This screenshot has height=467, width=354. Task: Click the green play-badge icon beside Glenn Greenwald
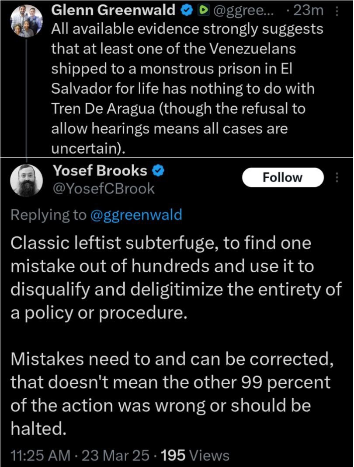(203, 11)
